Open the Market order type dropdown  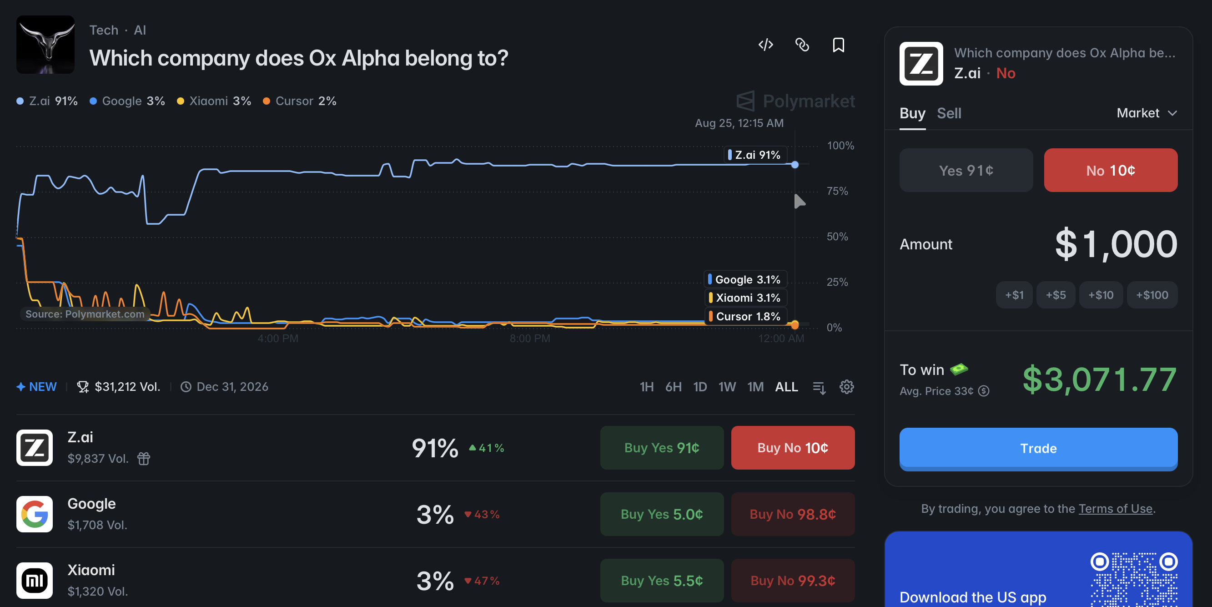click(1147, 113)
